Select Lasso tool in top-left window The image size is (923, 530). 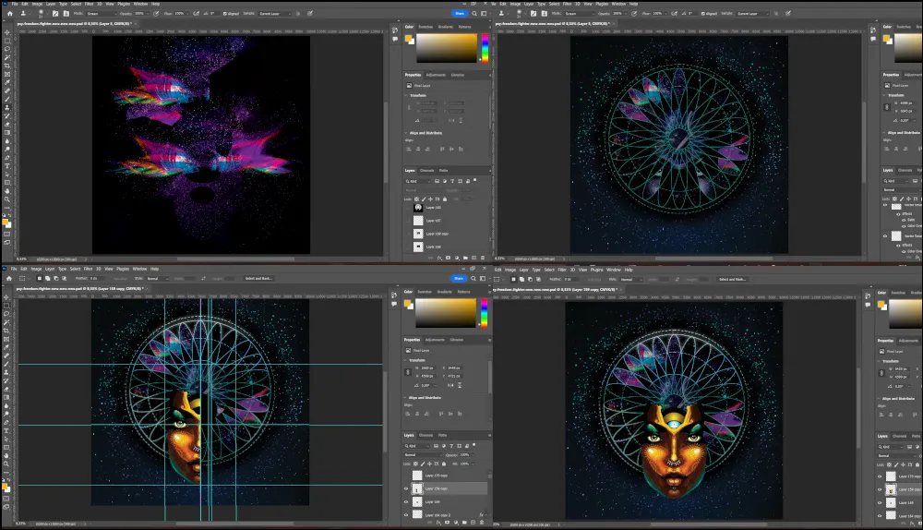pos(7,49)
